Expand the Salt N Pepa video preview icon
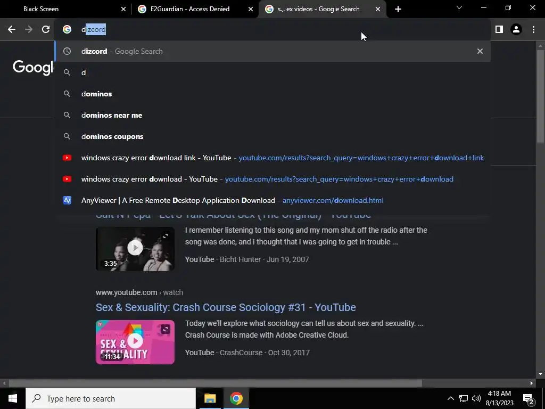 click(166, 236)
